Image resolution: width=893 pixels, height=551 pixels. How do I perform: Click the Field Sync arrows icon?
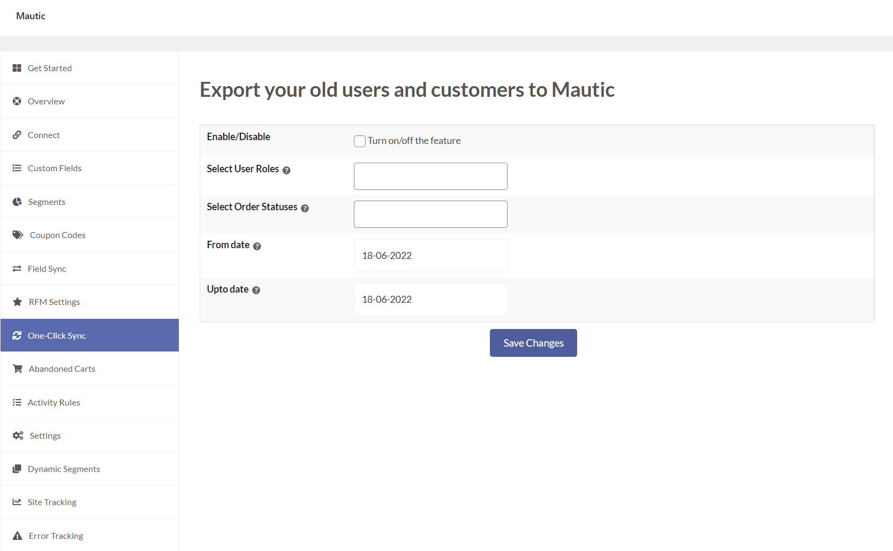[17, 269]
